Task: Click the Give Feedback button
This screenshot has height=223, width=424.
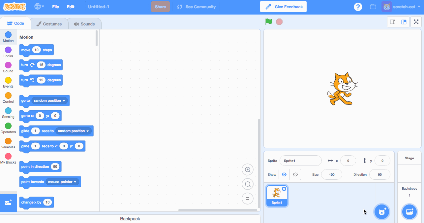Action: (x=284, y=7)
